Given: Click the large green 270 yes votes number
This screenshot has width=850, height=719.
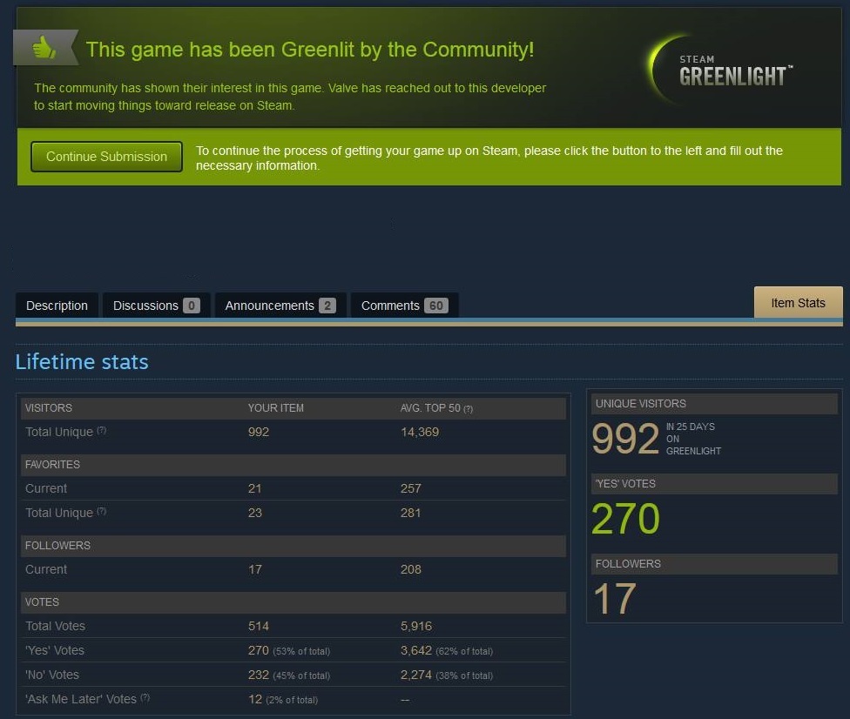Looking at the screenshot, I should [625, 519].
